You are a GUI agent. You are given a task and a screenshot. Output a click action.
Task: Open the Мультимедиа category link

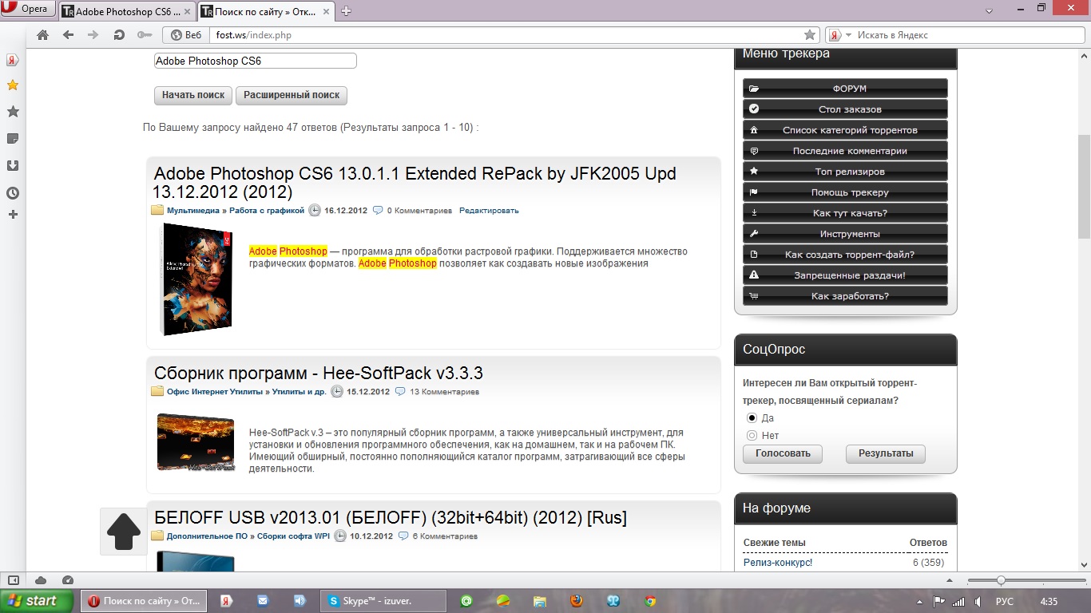click(x=192, y=211)
